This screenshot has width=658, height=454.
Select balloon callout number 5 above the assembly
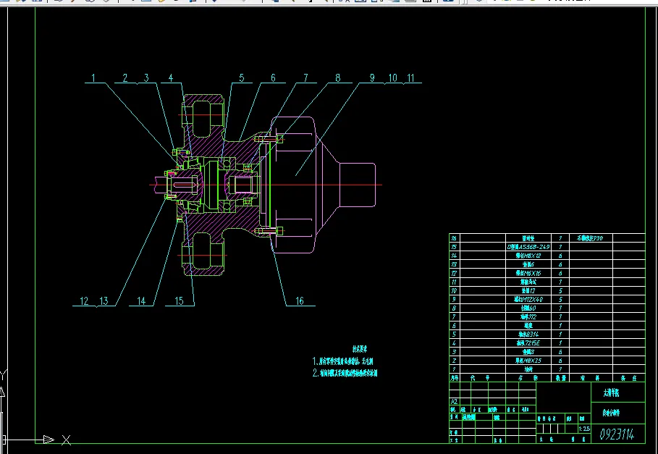[x=242, y=78]
